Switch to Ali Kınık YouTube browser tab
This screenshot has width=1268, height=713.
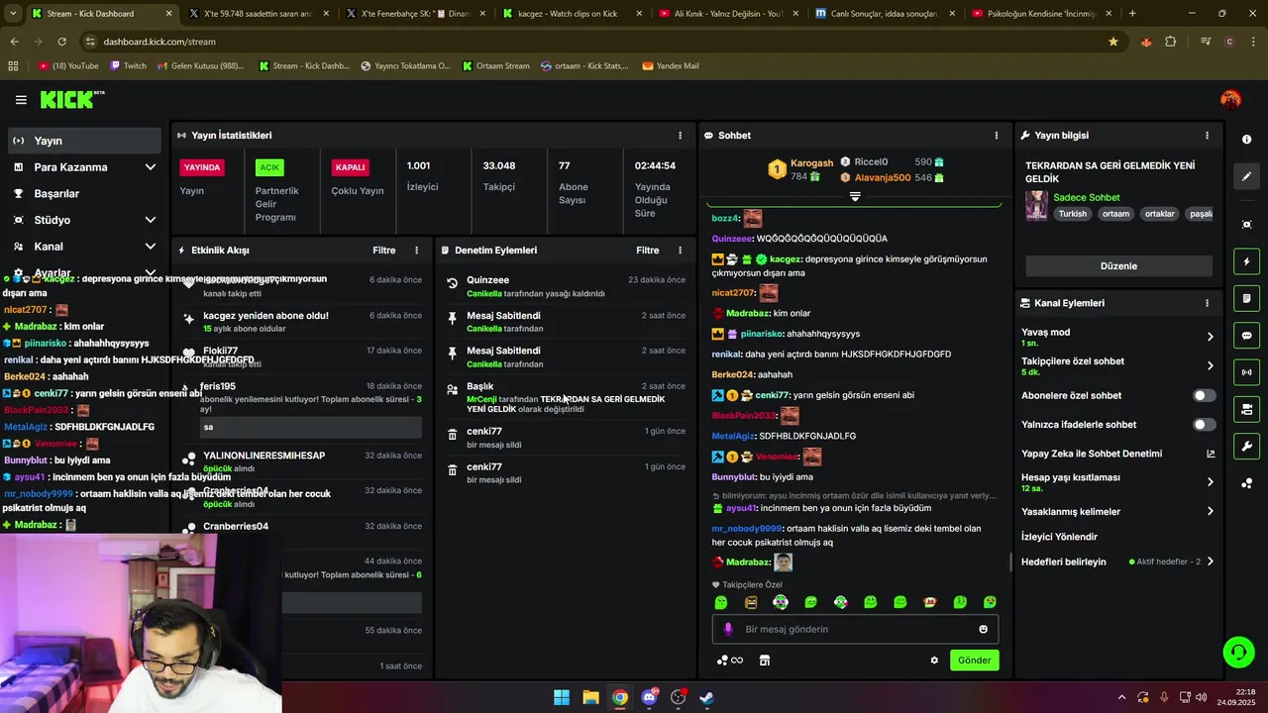coord(728,14)
